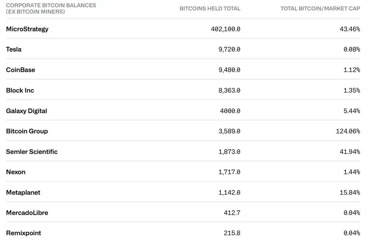This screenshot has height=243, width=372.
Task: Click the MicroStrategy company name
Action: (x=27, y=29)
